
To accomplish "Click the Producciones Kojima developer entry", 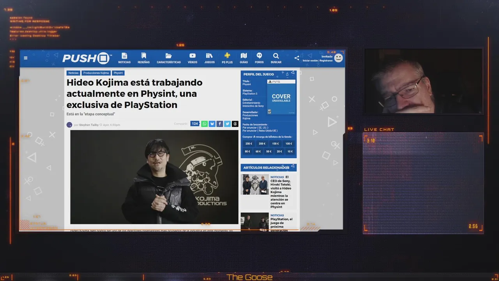I will tap(250, 117).
